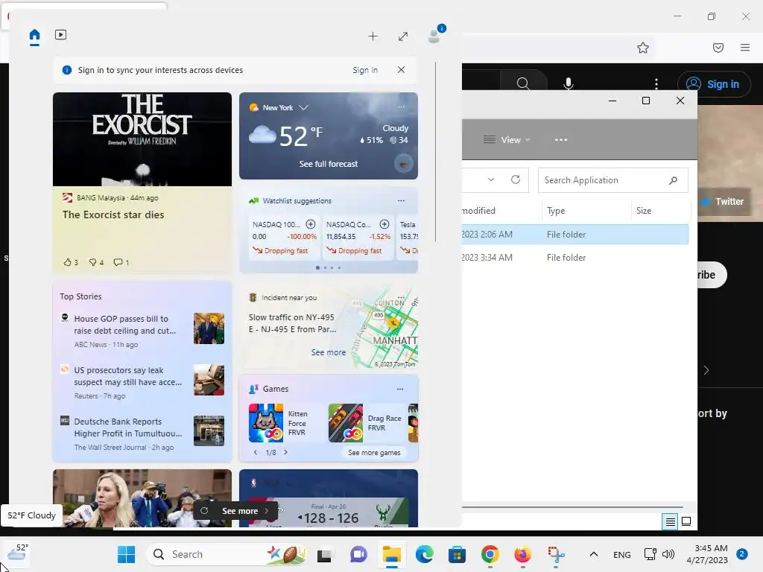This screenshot has width=763, height=572.
Task: Click See more games button
Action: (x=374, y=452)
